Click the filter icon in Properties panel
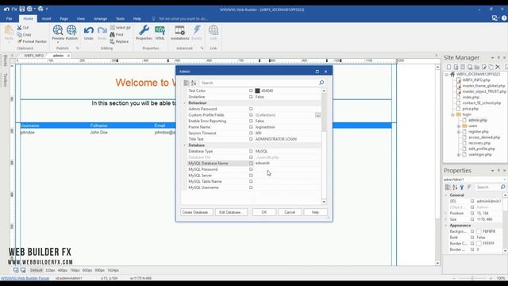The width and height of the screenshot is (508, 286). [462, 187]
